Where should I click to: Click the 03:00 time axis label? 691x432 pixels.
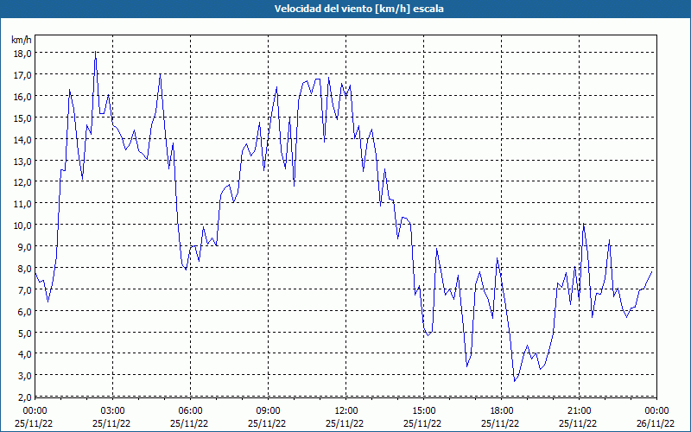click(113, 411)
